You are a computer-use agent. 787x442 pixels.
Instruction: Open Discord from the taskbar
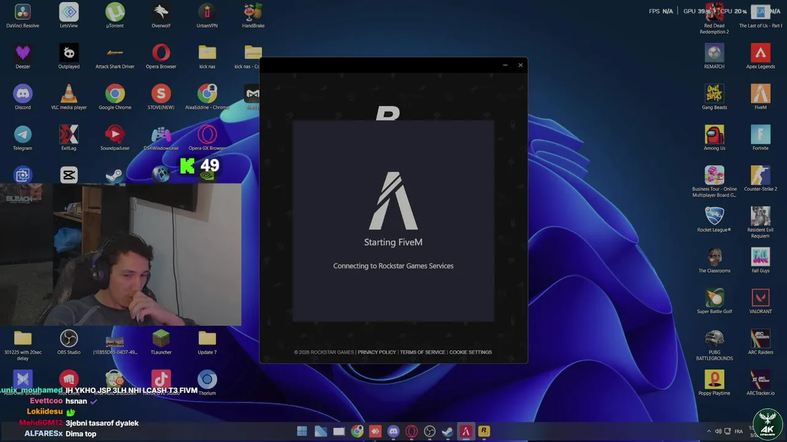[393, 432]
